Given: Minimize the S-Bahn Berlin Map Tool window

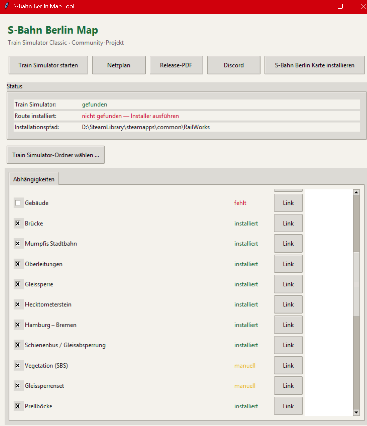Looking at the screenshot, I should [x=317, y=6].
